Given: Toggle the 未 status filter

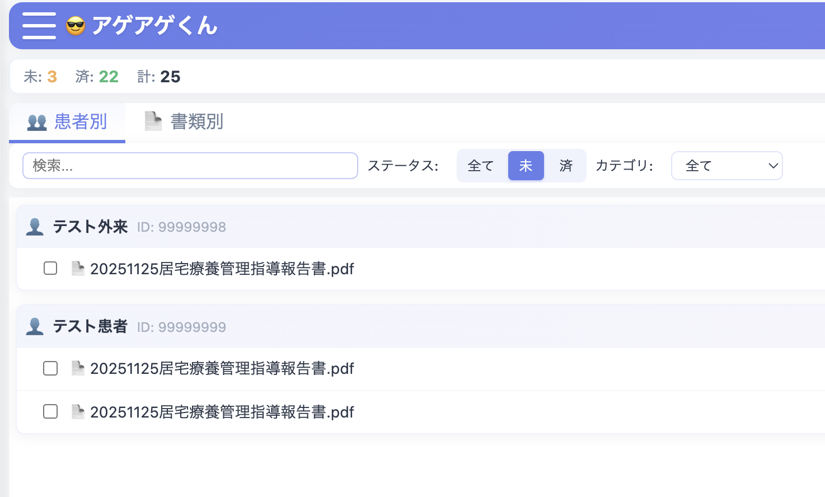Looking at the screenshot, I should coord(526,166).
